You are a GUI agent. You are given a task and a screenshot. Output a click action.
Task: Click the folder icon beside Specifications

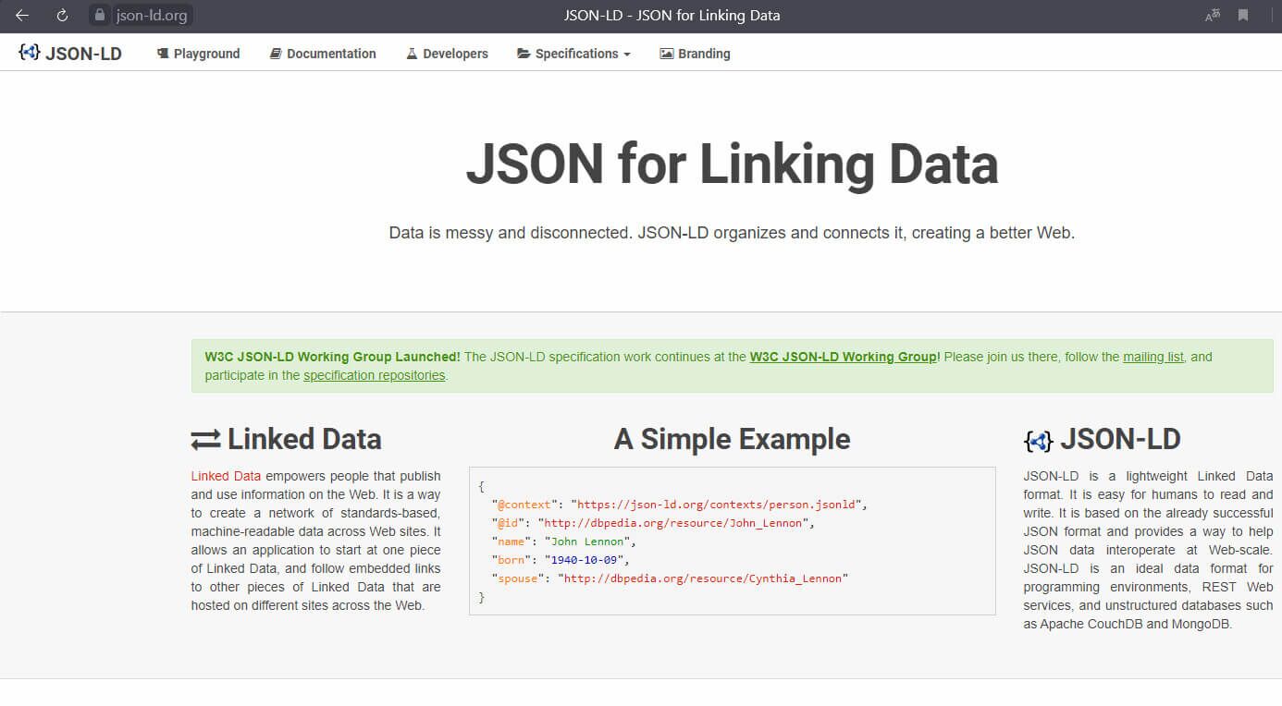[x=523, y=53]
